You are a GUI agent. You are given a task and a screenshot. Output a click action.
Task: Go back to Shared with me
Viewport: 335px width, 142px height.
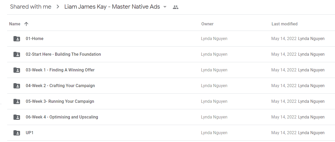31,7
